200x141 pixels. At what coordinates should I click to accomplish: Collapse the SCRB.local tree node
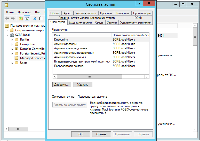coord(7,35)
